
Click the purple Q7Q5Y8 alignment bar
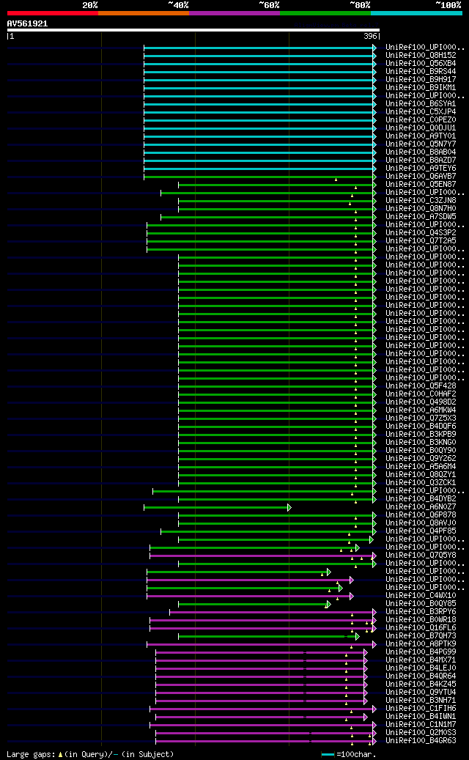click(263, 556)
